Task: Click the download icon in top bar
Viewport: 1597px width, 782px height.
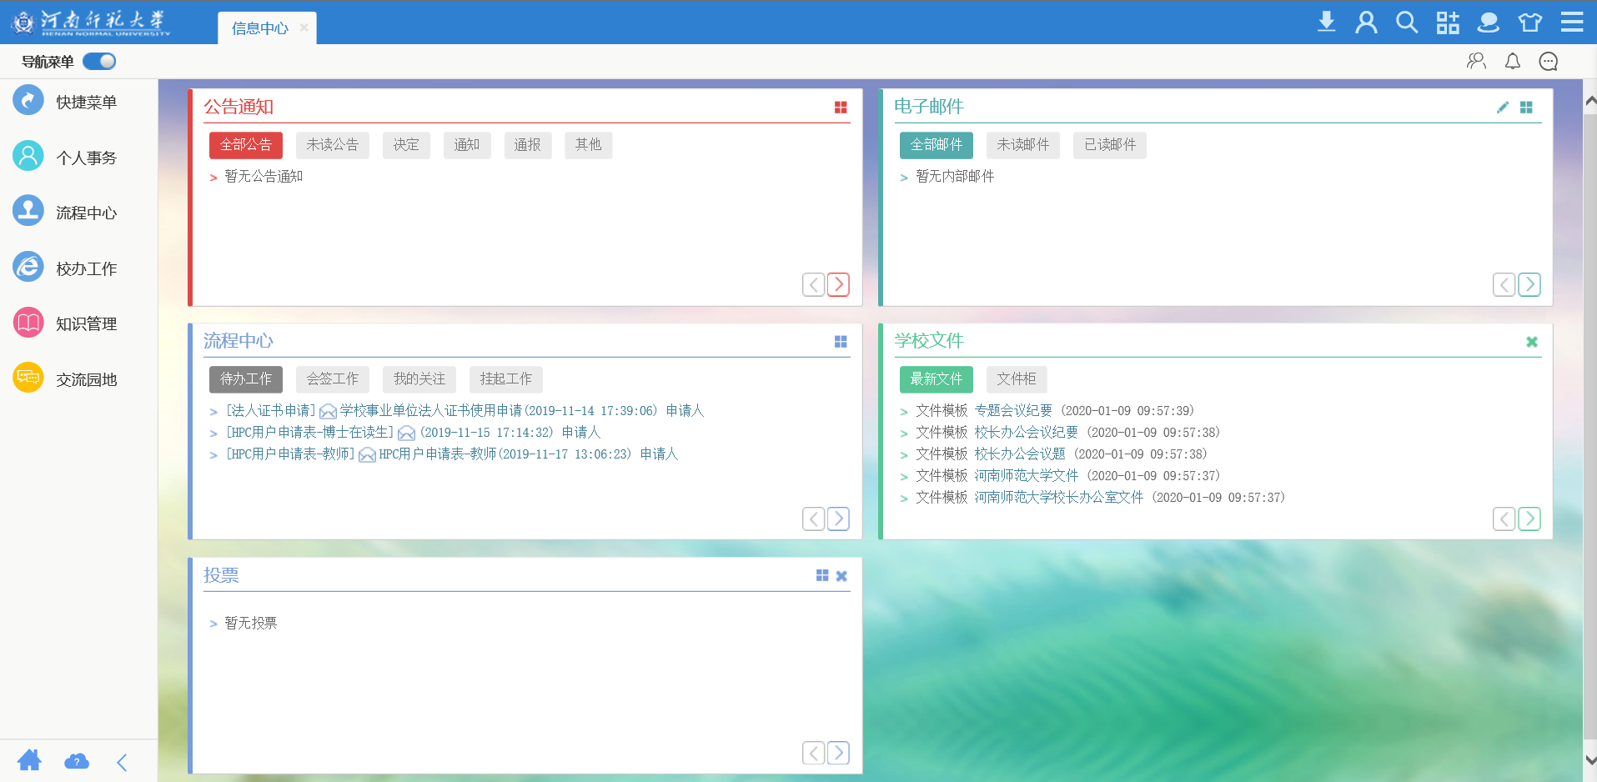Action: pyautogui.click(x=1326, y=23)
